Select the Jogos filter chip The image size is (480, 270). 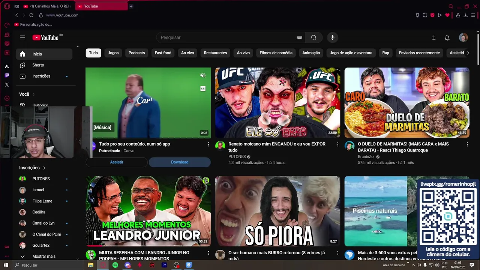pos(113,53)
